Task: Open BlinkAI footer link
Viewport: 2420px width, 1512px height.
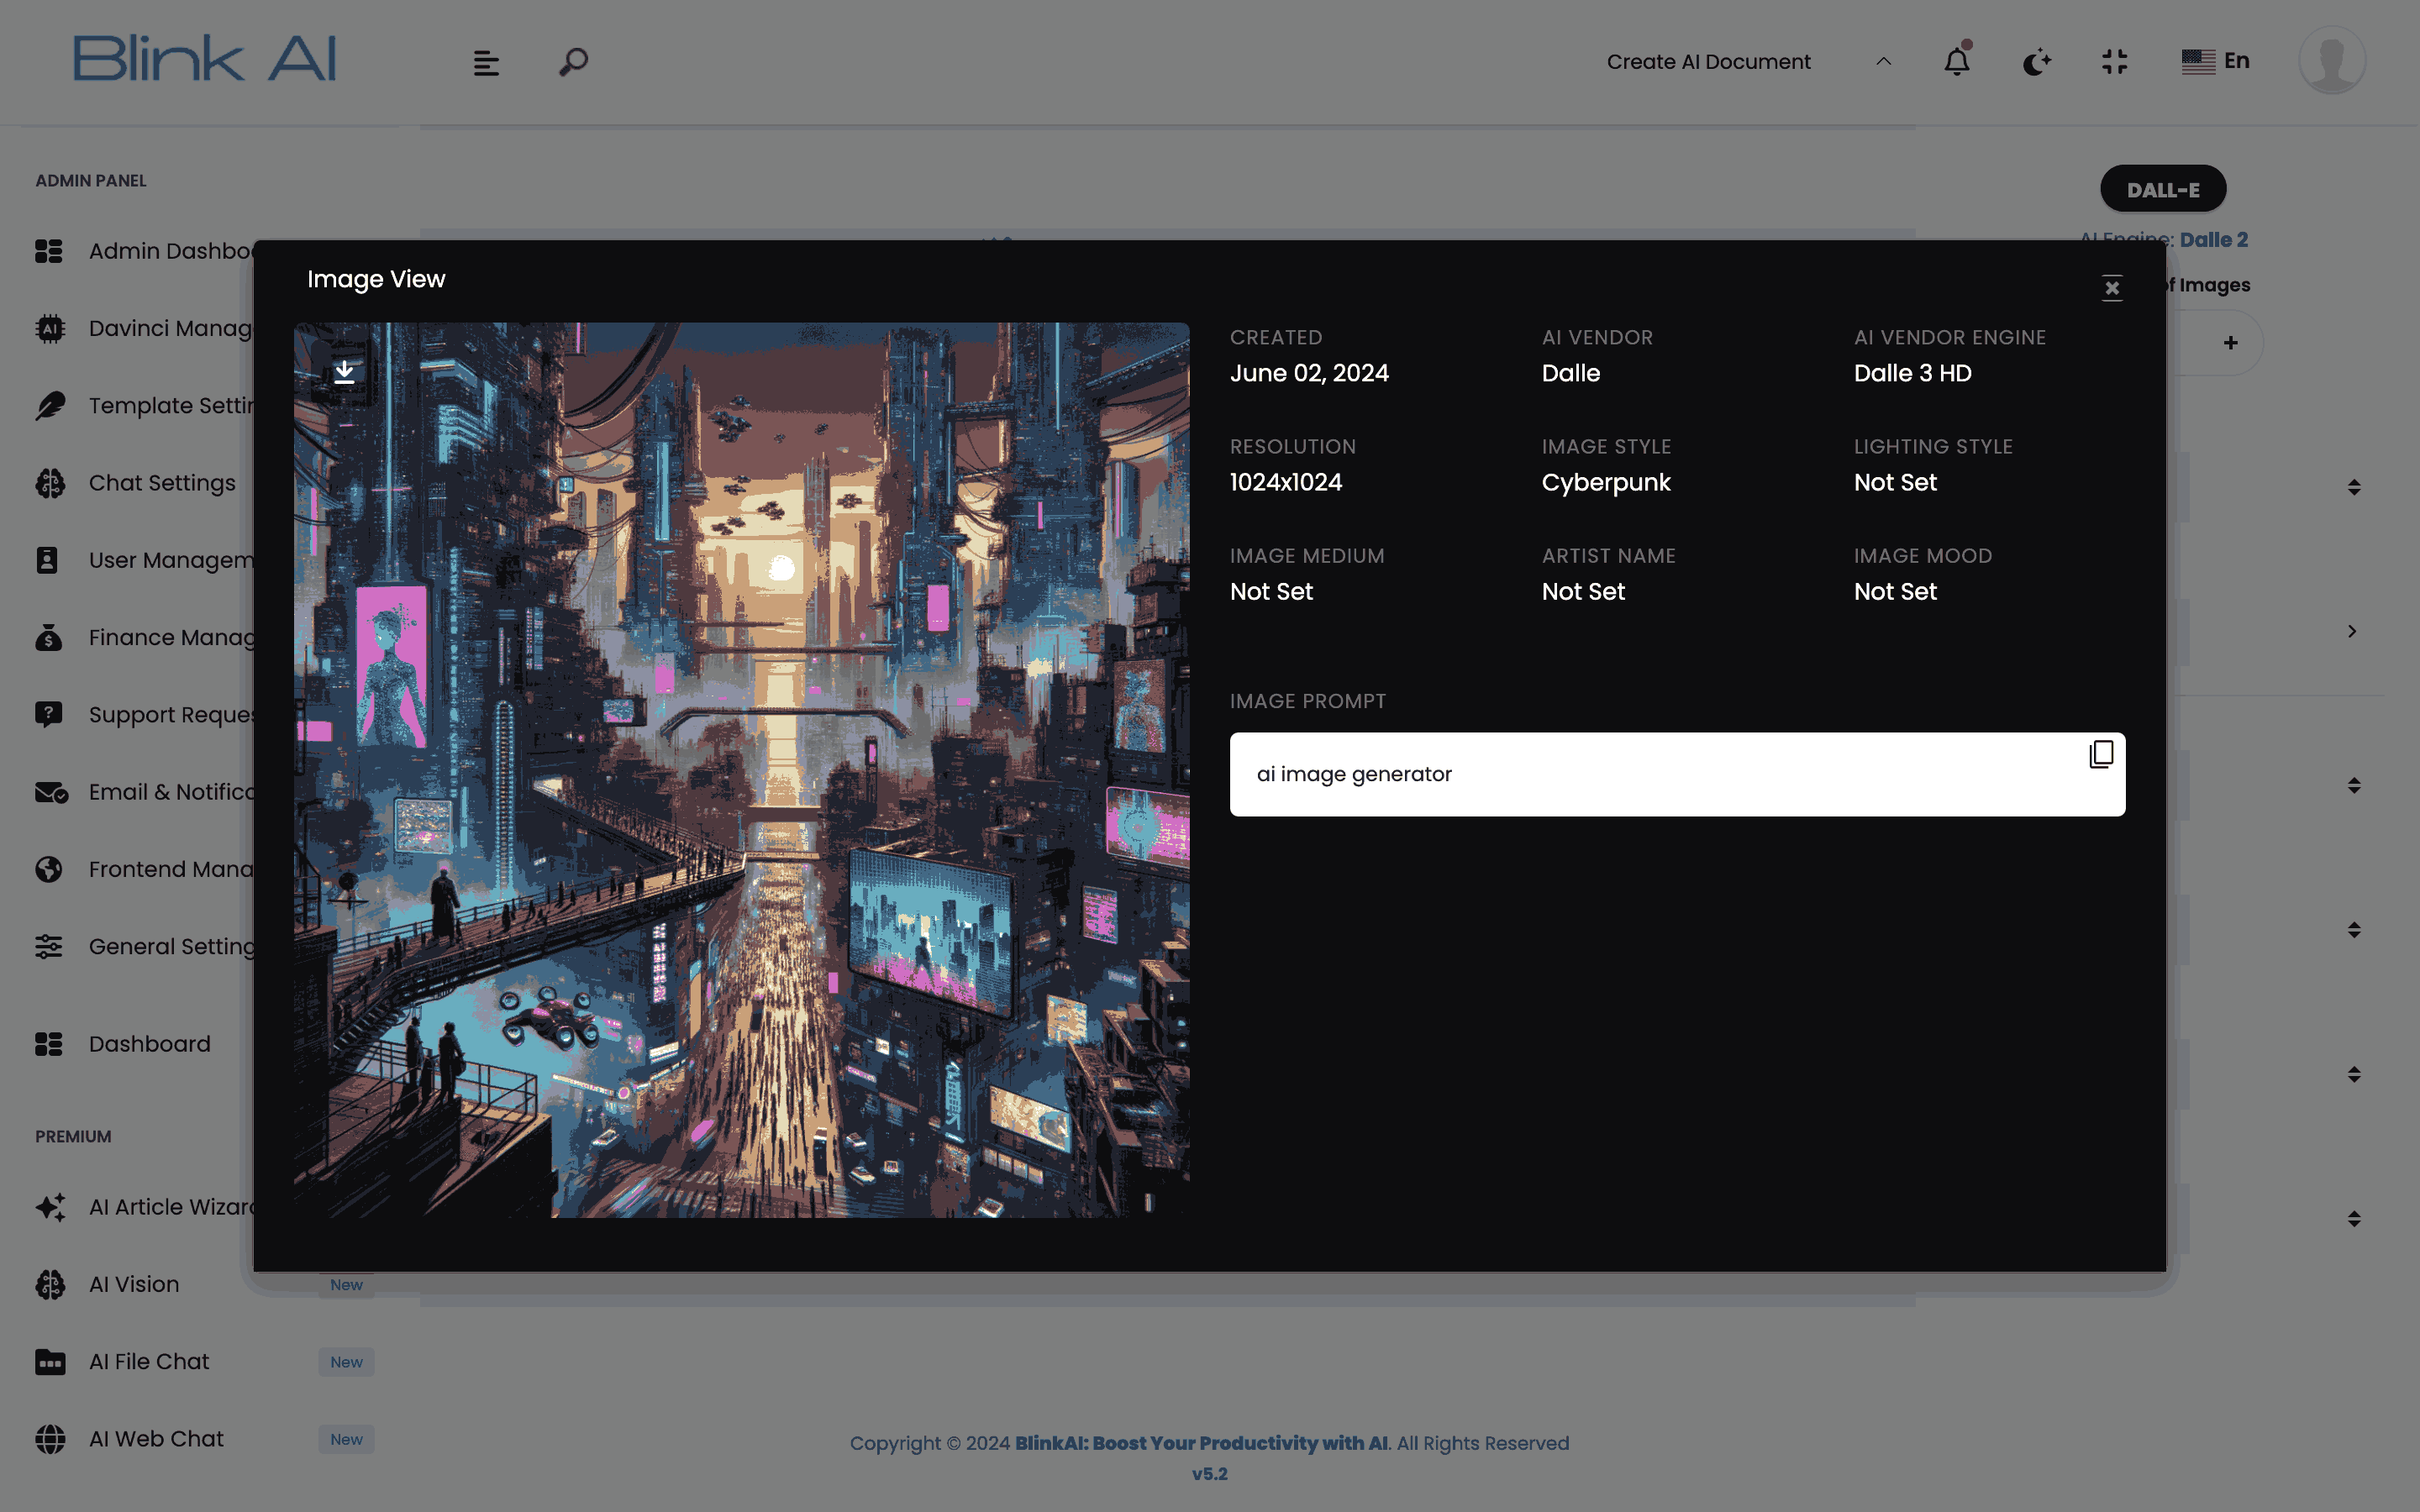Action: 1201,1443
